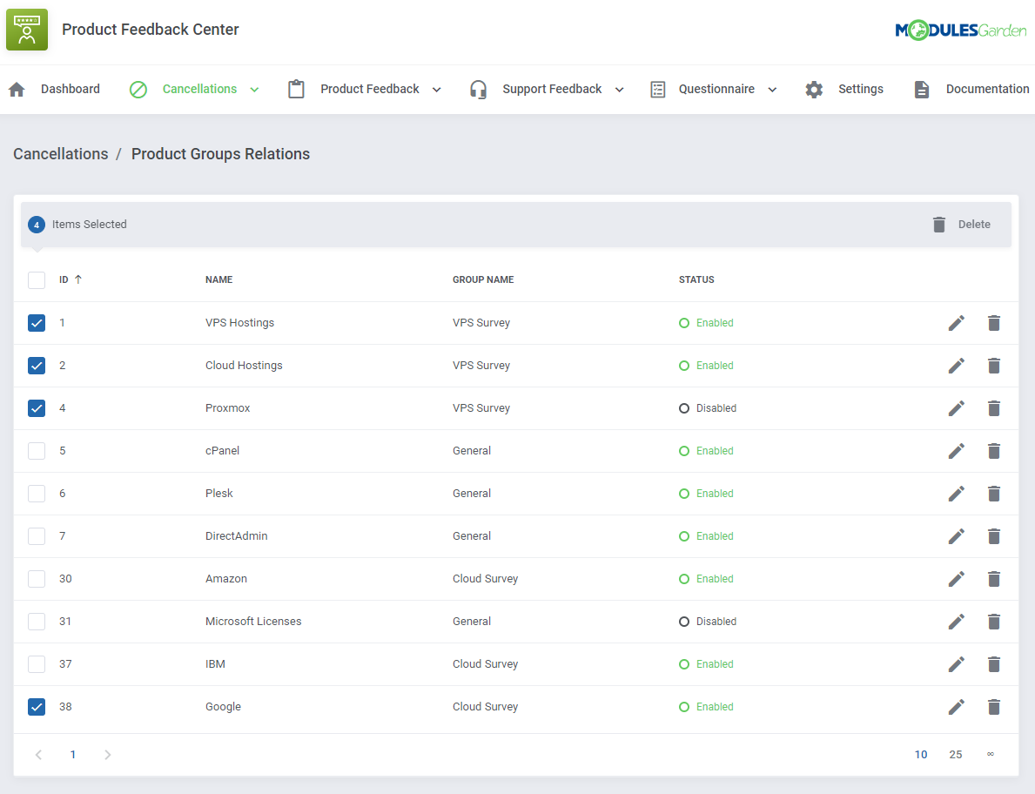The image size is (1035, 794).
Task: Uncheck the VPS Hostings row checkbox
Action: coord(37,323)
